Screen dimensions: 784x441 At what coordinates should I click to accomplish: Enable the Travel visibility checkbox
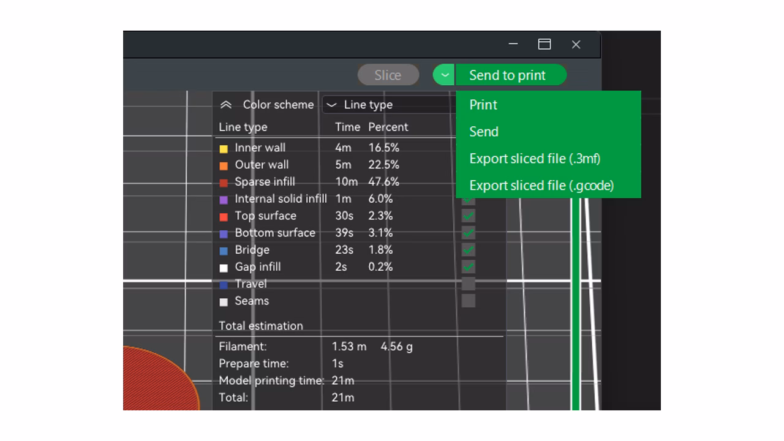point(468,284)
